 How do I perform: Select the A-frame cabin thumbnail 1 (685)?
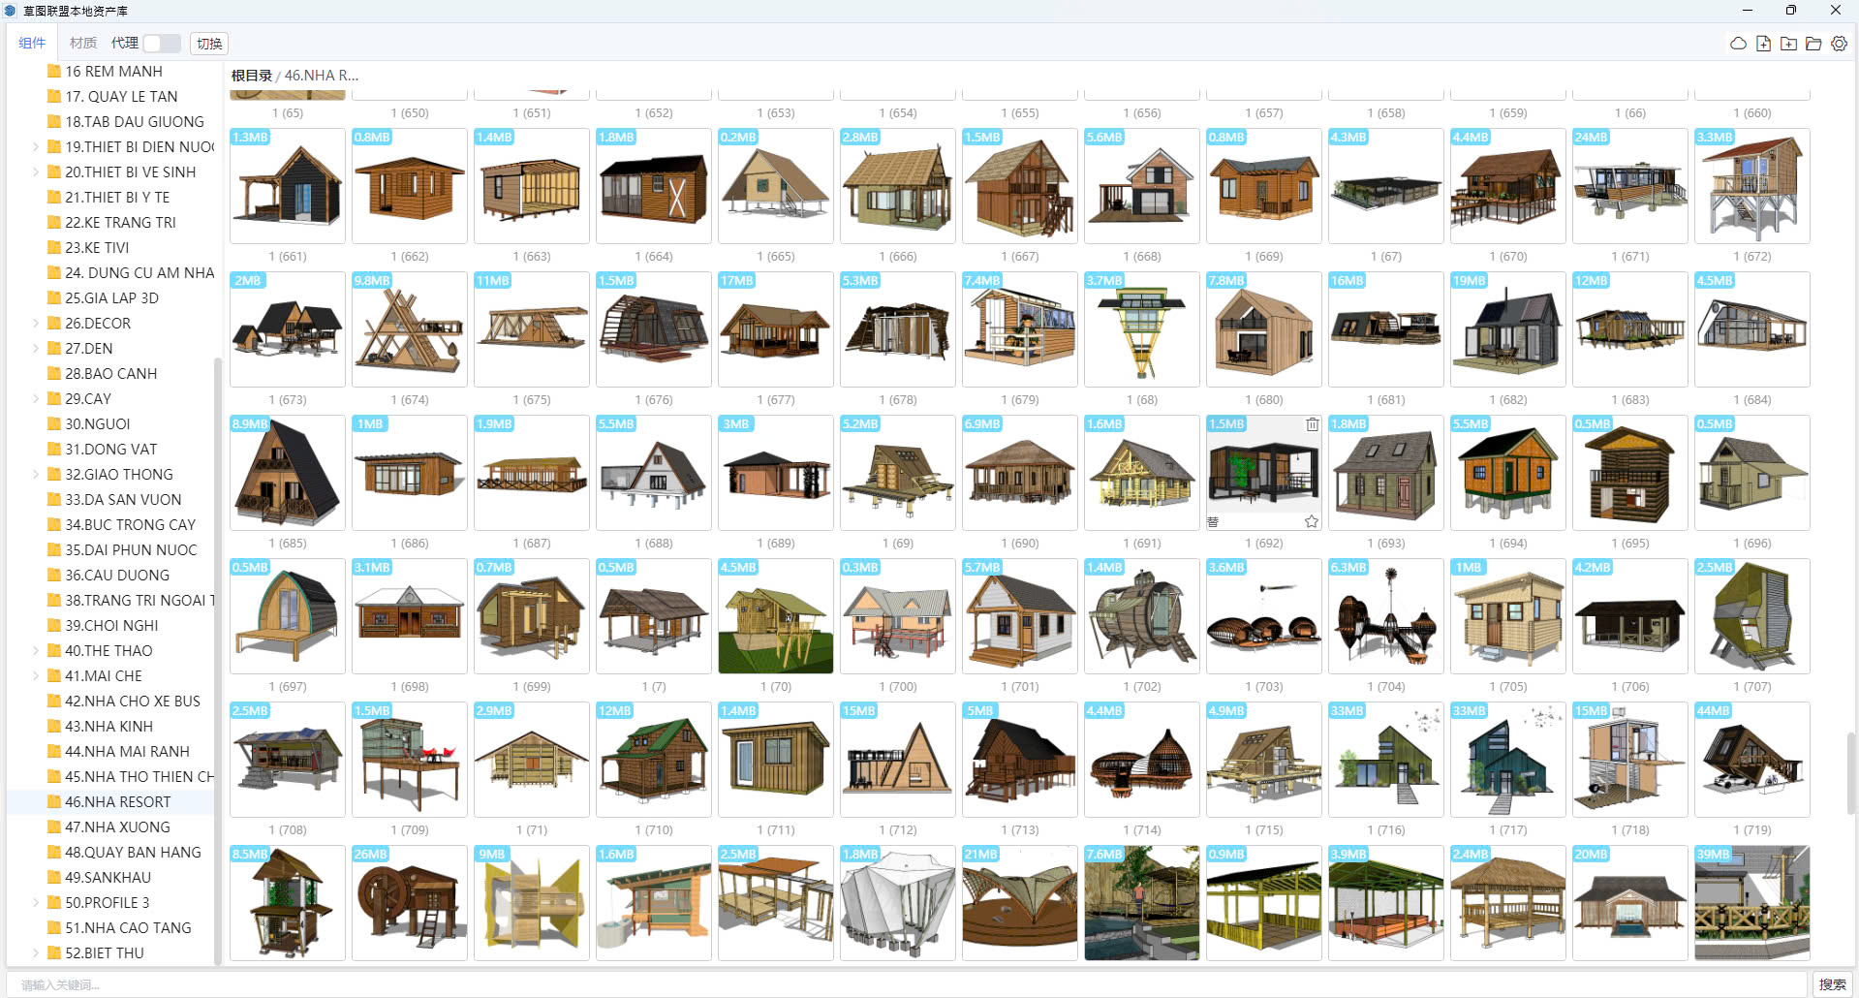pos(288,473)
